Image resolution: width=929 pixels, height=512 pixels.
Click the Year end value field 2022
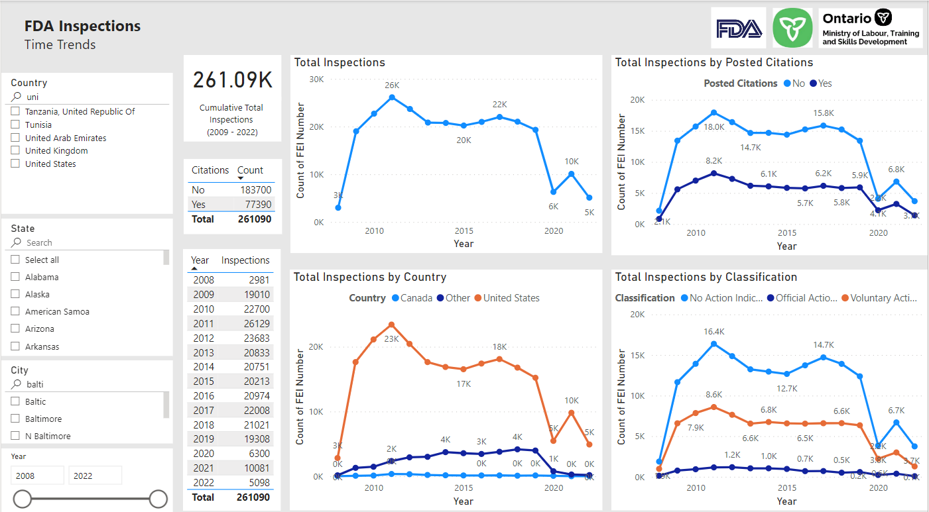pos(95,476)
